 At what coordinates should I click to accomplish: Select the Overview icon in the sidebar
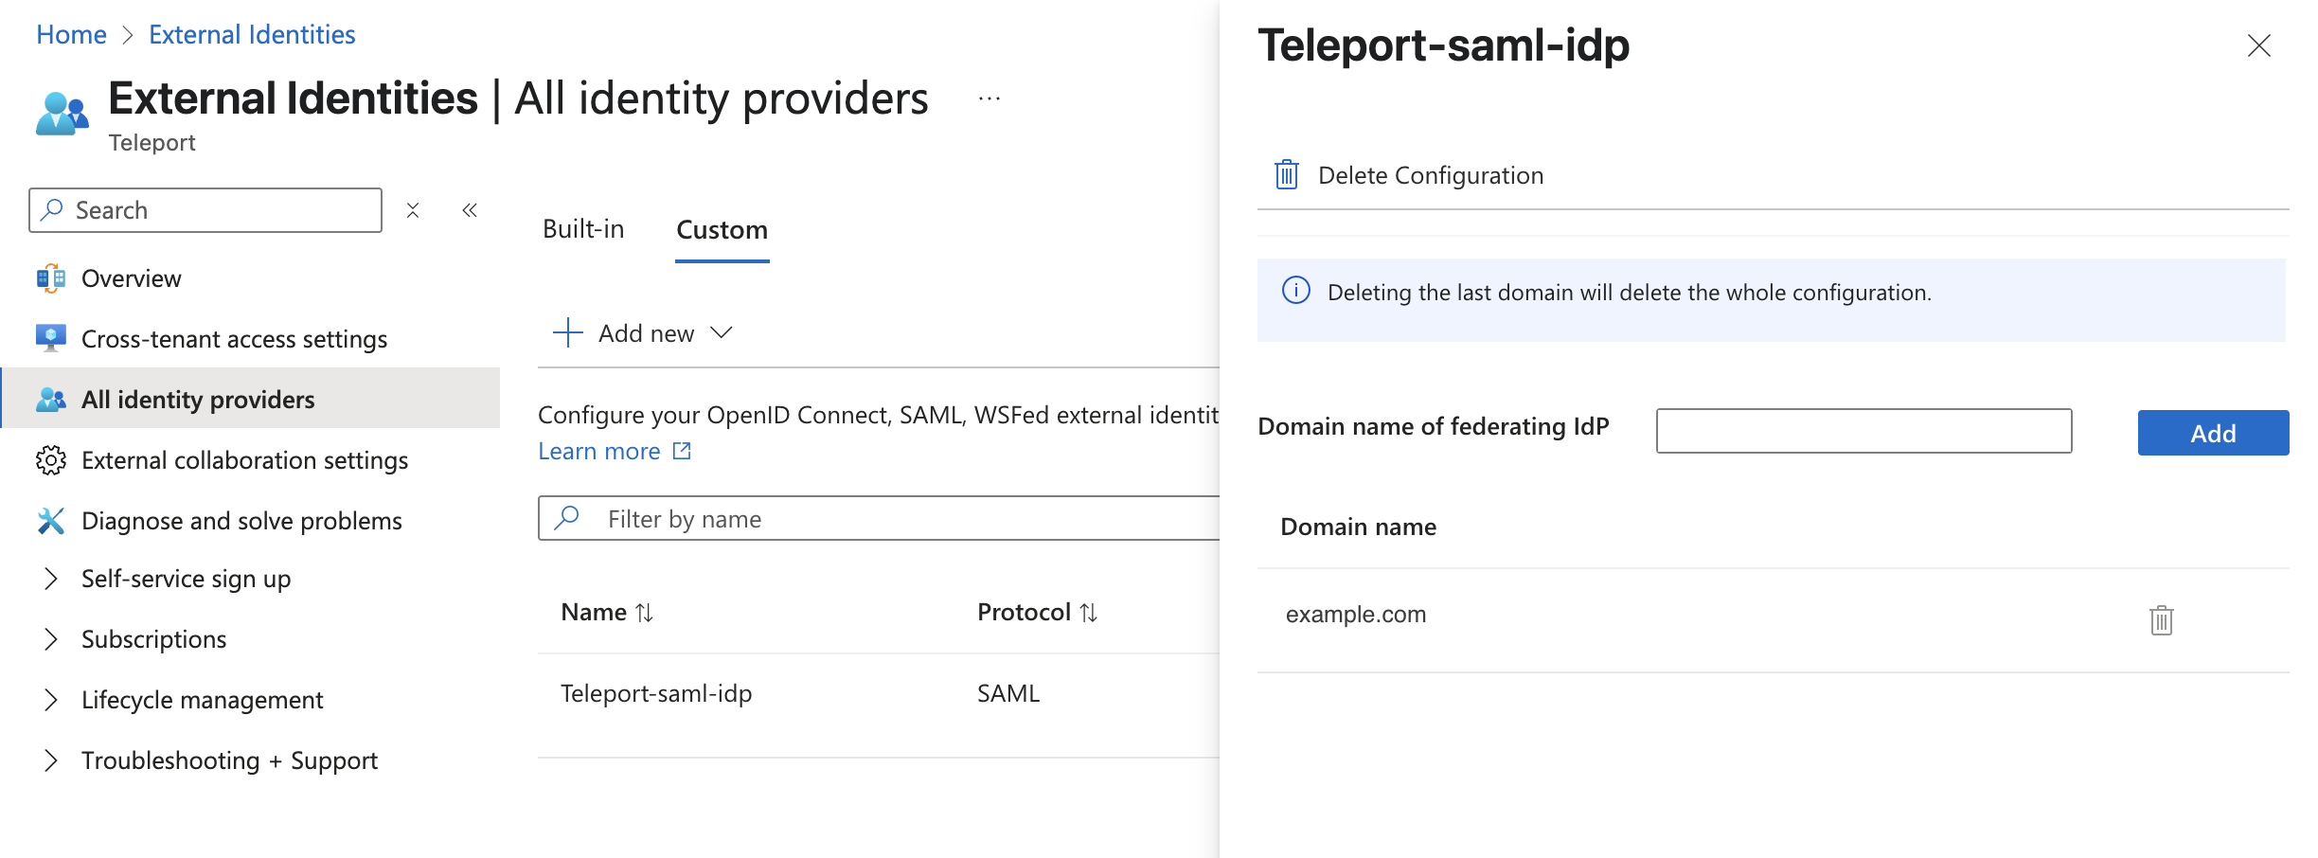tap(51, 277)
